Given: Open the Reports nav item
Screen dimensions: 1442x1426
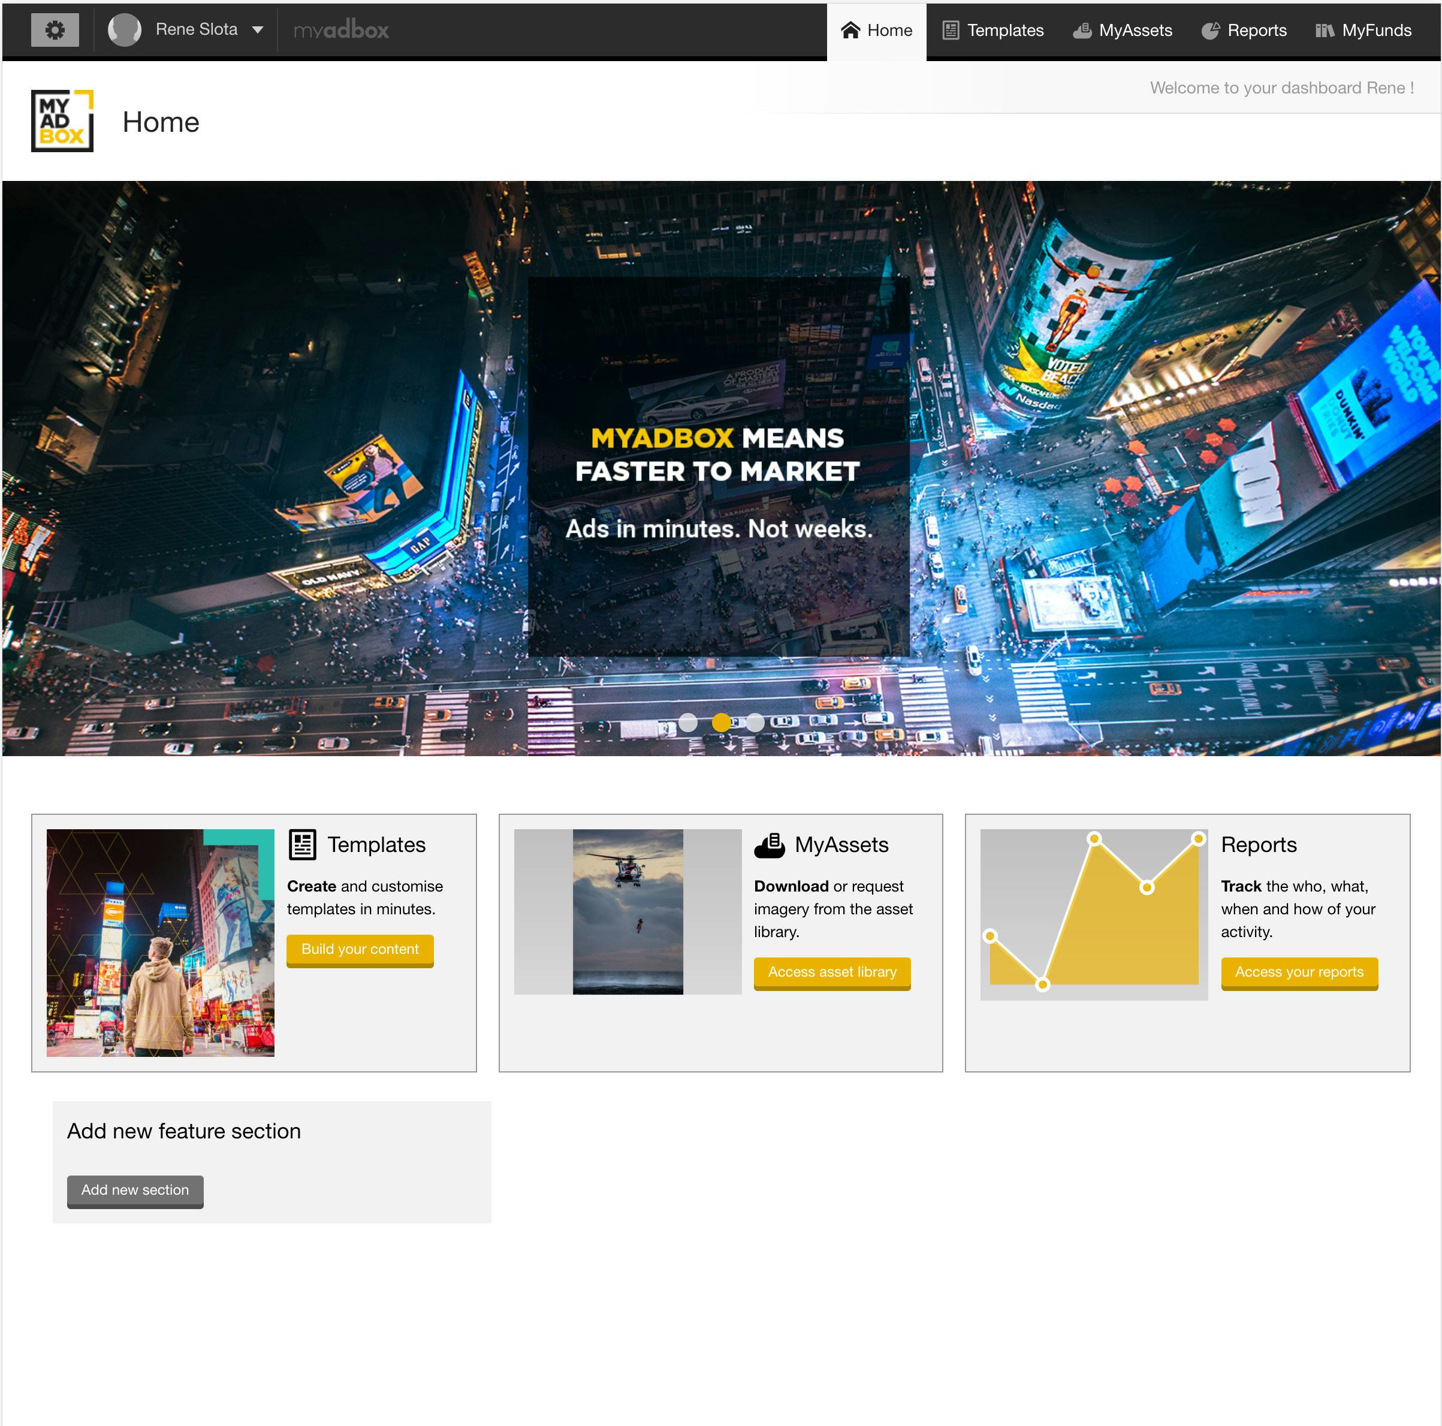Looking at the screenshot, I should (x=1244, y=30).
